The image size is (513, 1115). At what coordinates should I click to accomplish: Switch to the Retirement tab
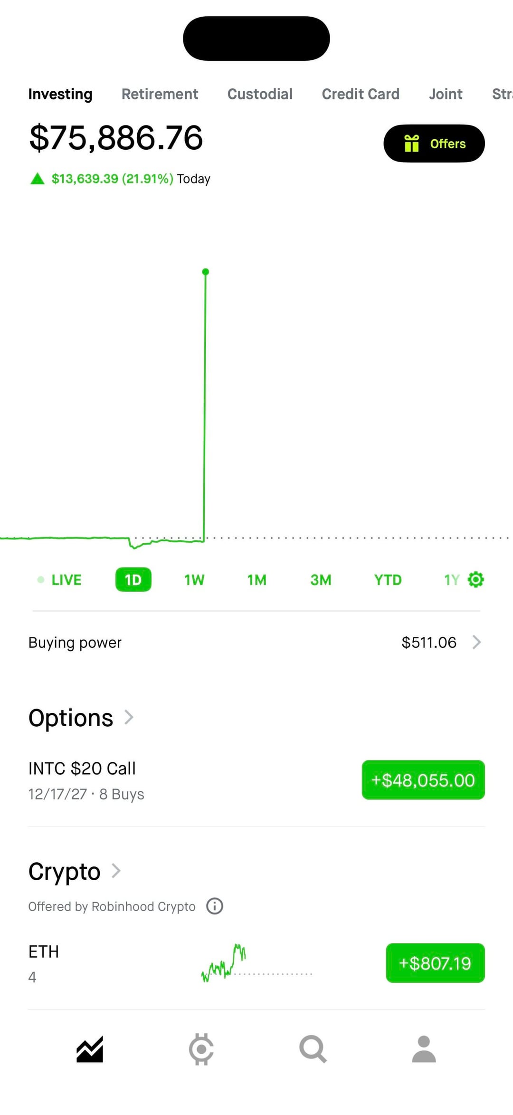pos(160,94)
